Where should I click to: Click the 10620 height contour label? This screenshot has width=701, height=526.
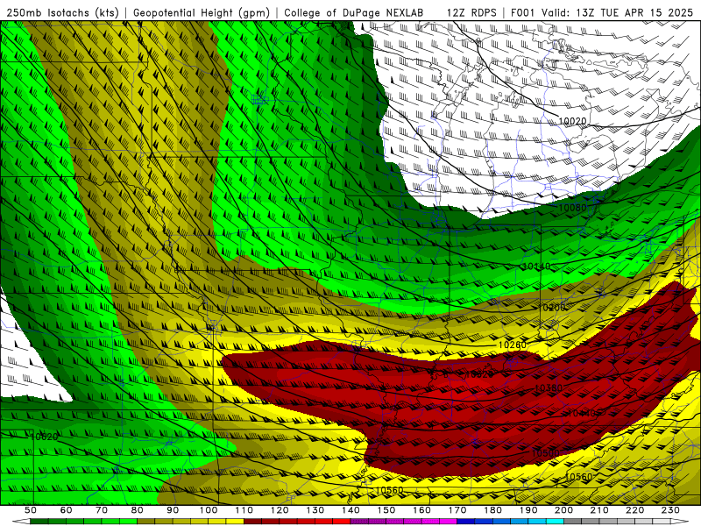(x=44, y=437)
